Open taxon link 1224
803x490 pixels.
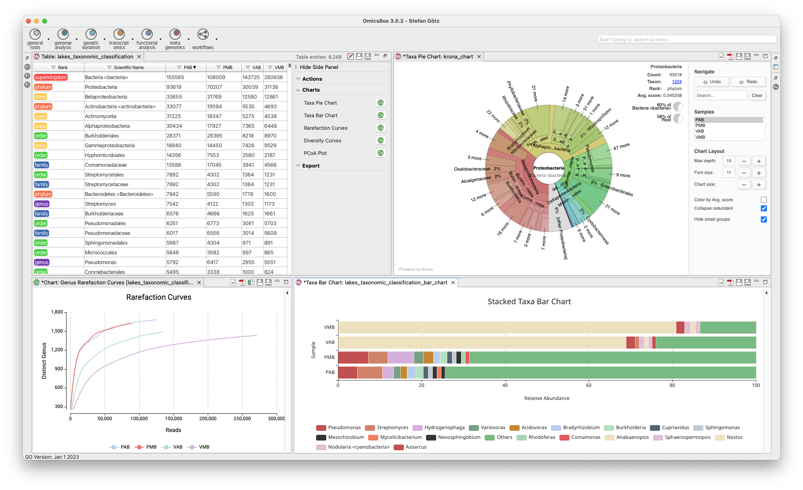(x=676, y=82)
